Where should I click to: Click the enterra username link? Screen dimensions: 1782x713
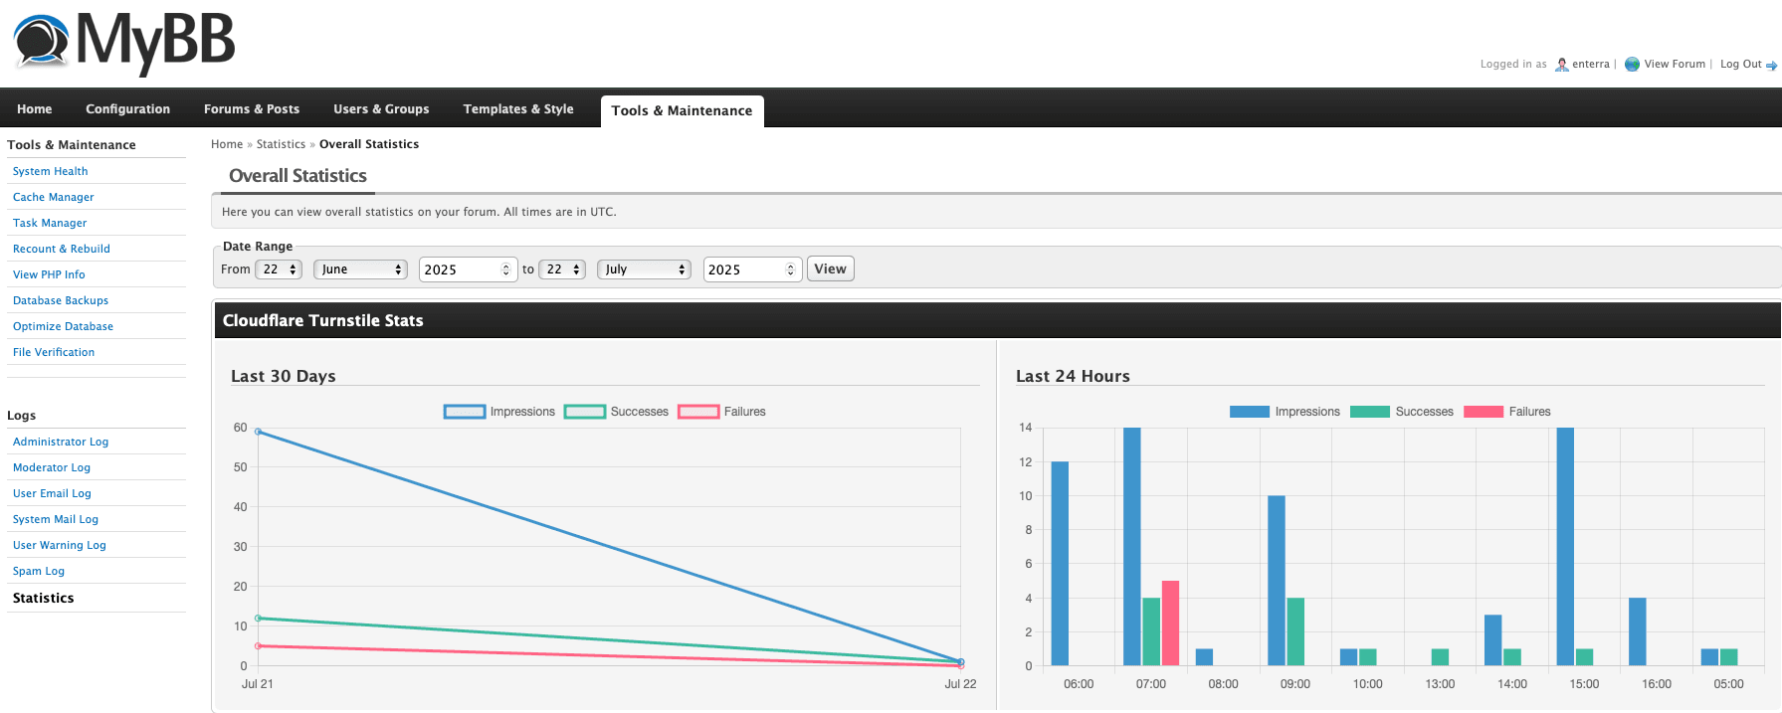[x=1591, y=65]
